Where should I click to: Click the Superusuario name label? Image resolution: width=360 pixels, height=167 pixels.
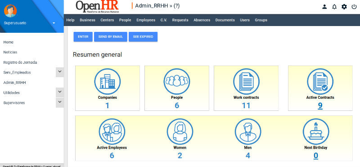(15, 23)
